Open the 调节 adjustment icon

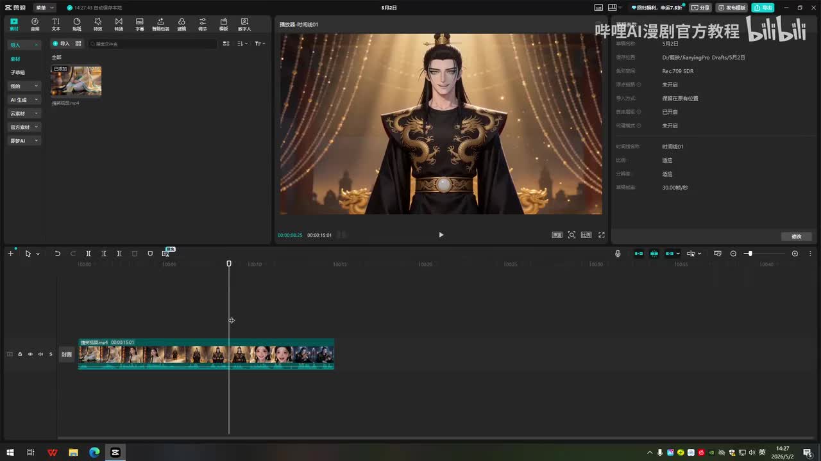point(203,24)
